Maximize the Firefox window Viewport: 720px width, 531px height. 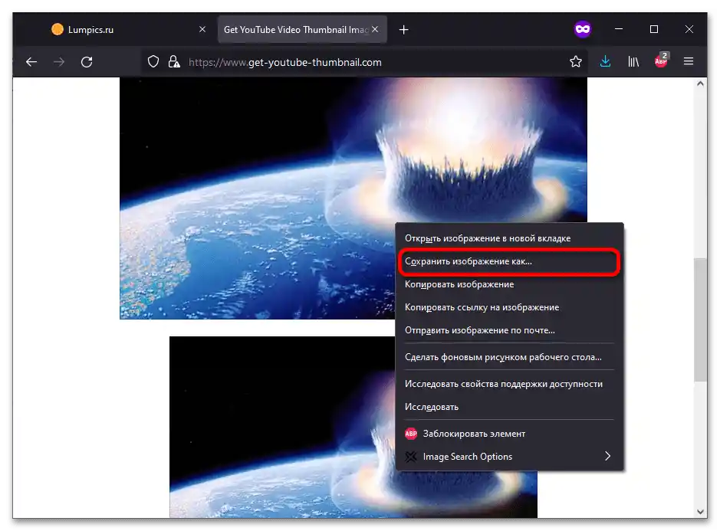tap(654, 29)
